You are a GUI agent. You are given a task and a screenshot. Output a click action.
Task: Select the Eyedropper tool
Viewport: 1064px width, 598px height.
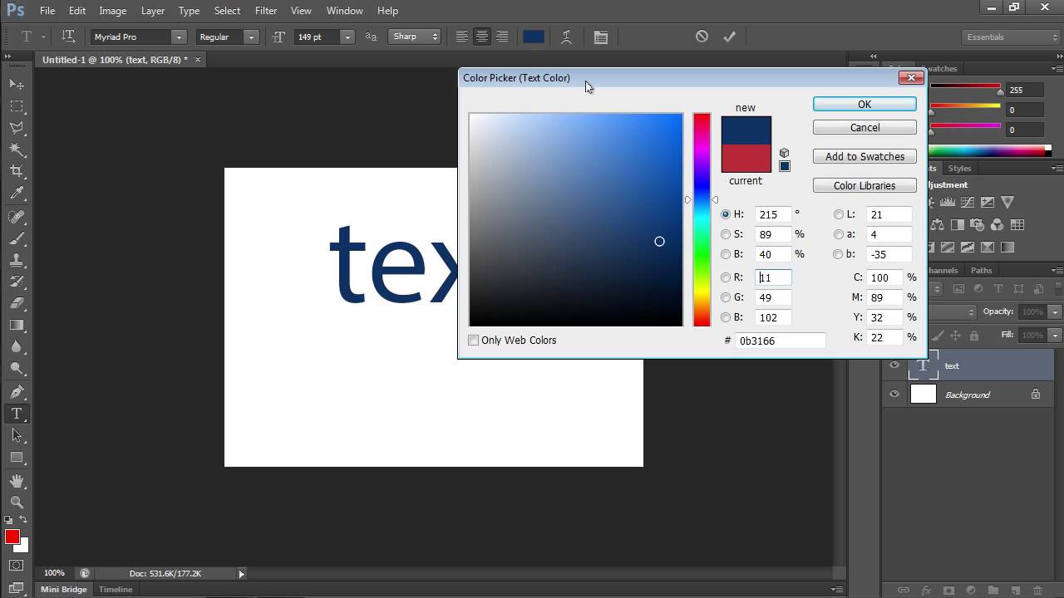[x=17, y=193]
